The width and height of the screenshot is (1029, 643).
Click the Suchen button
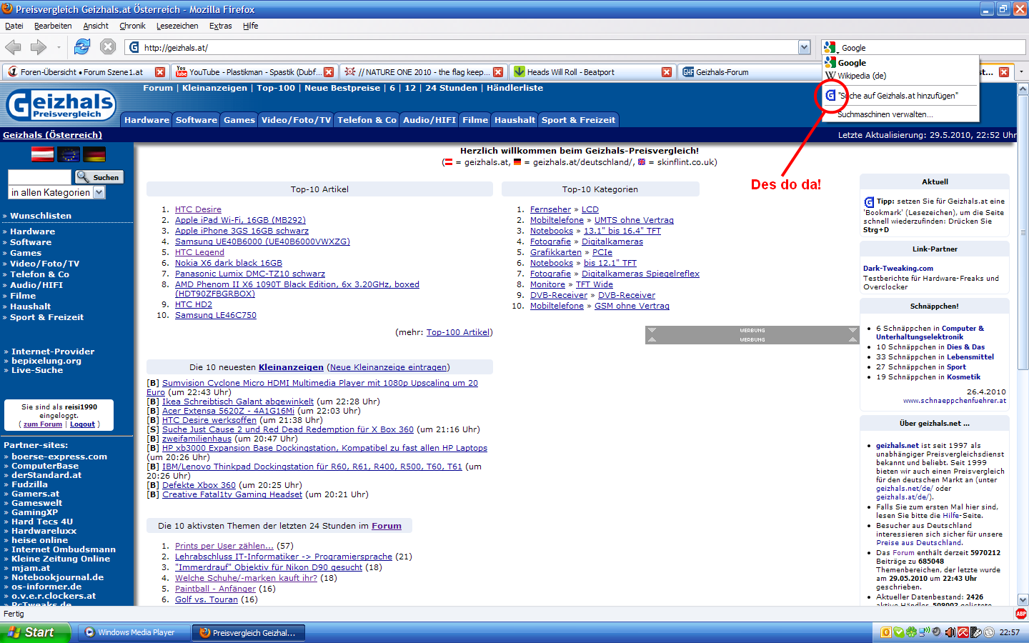(99, 177)
